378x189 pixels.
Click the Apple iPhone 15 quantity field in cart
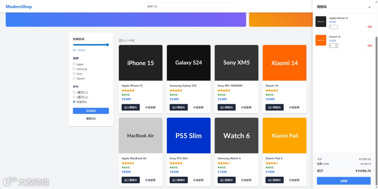[x=334, y=27]
